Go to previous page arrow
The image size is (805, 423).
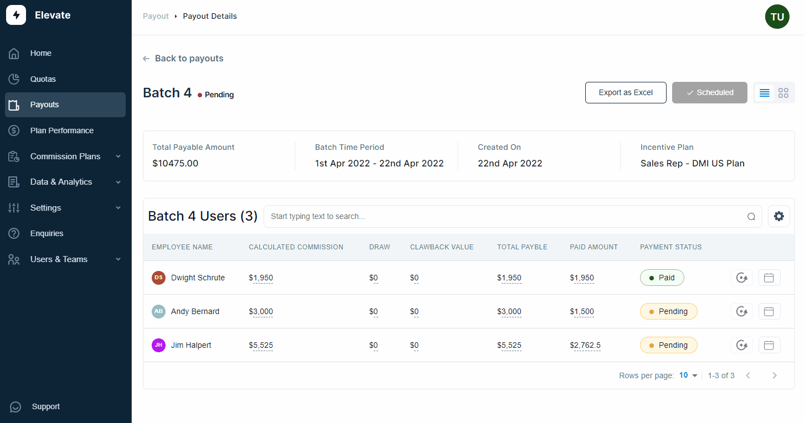tap(748, 375)
